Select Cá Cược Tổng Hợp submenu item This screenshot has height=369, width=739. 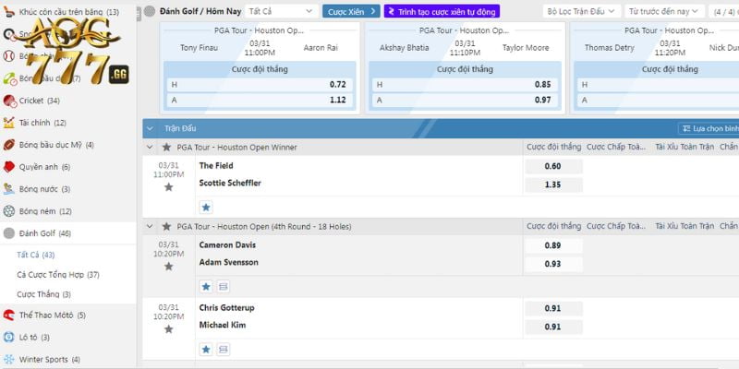pos(57,274)
